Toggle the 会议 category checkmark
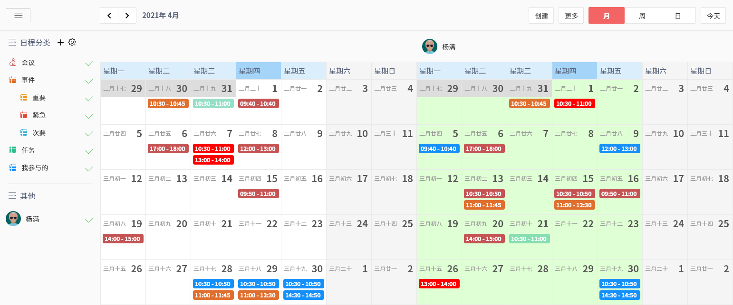 (x=88, y=63)
